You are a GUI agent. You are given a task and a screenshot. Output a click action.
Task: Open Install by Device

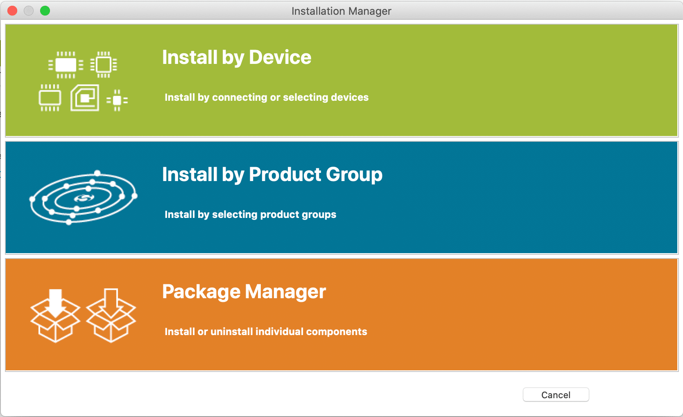(x=341, y=80)
